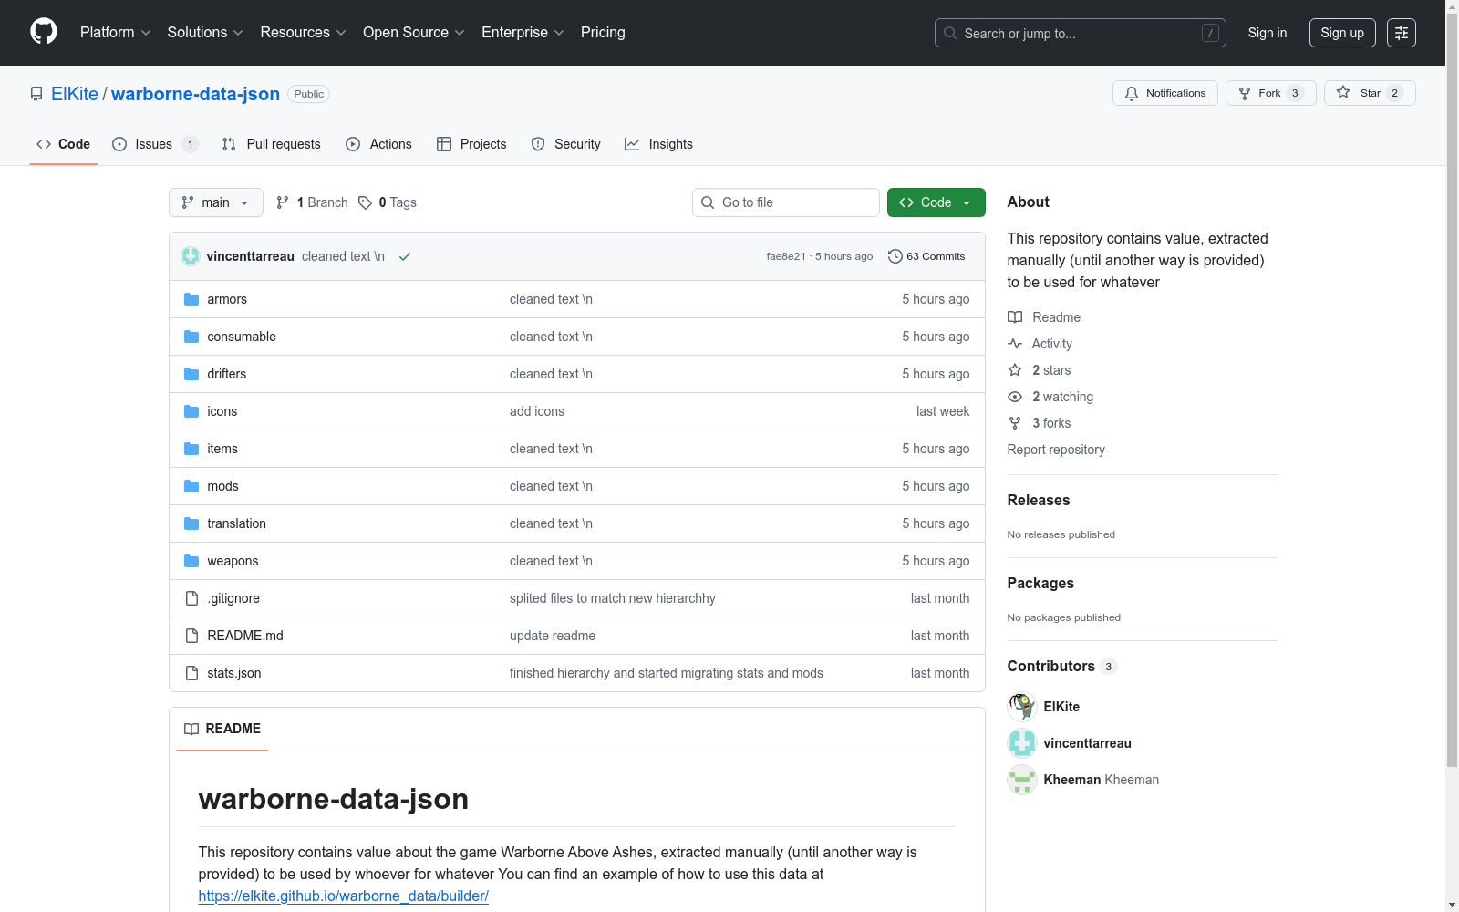Open the items folder
Image resolution: width=1459 pixels, height=912 pixels.
pyautogui.click(x=222, y=449)
